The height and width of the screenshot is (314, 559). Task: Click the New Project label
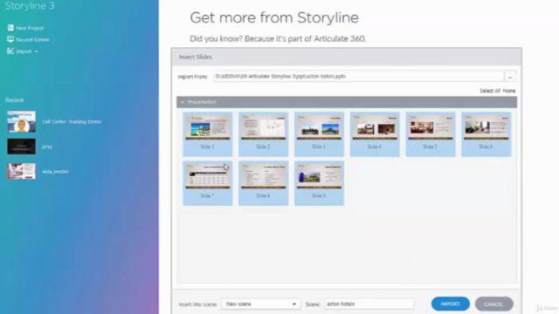pyautogui.click(x=30, y=28)
